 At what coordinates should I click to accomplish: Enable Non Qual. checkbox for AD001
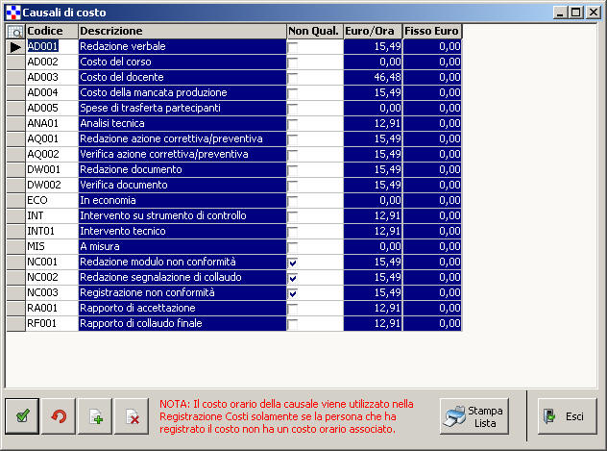pos(293,47)
